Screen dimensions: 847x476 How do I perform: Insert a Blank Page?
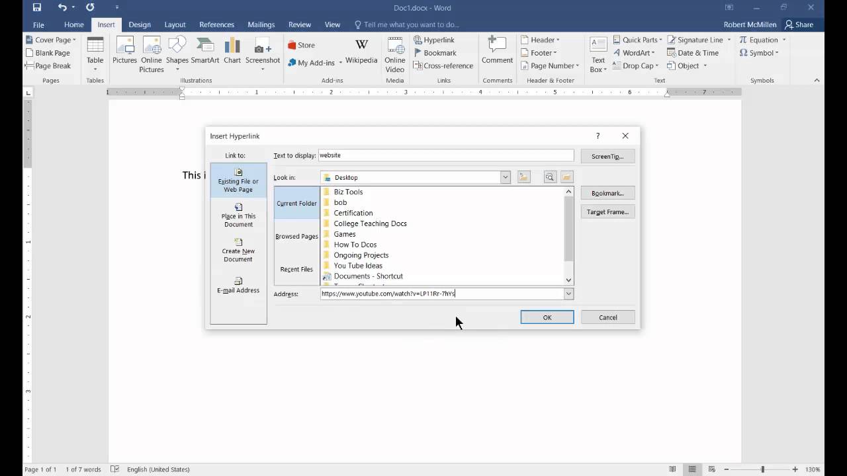point(48,53)
